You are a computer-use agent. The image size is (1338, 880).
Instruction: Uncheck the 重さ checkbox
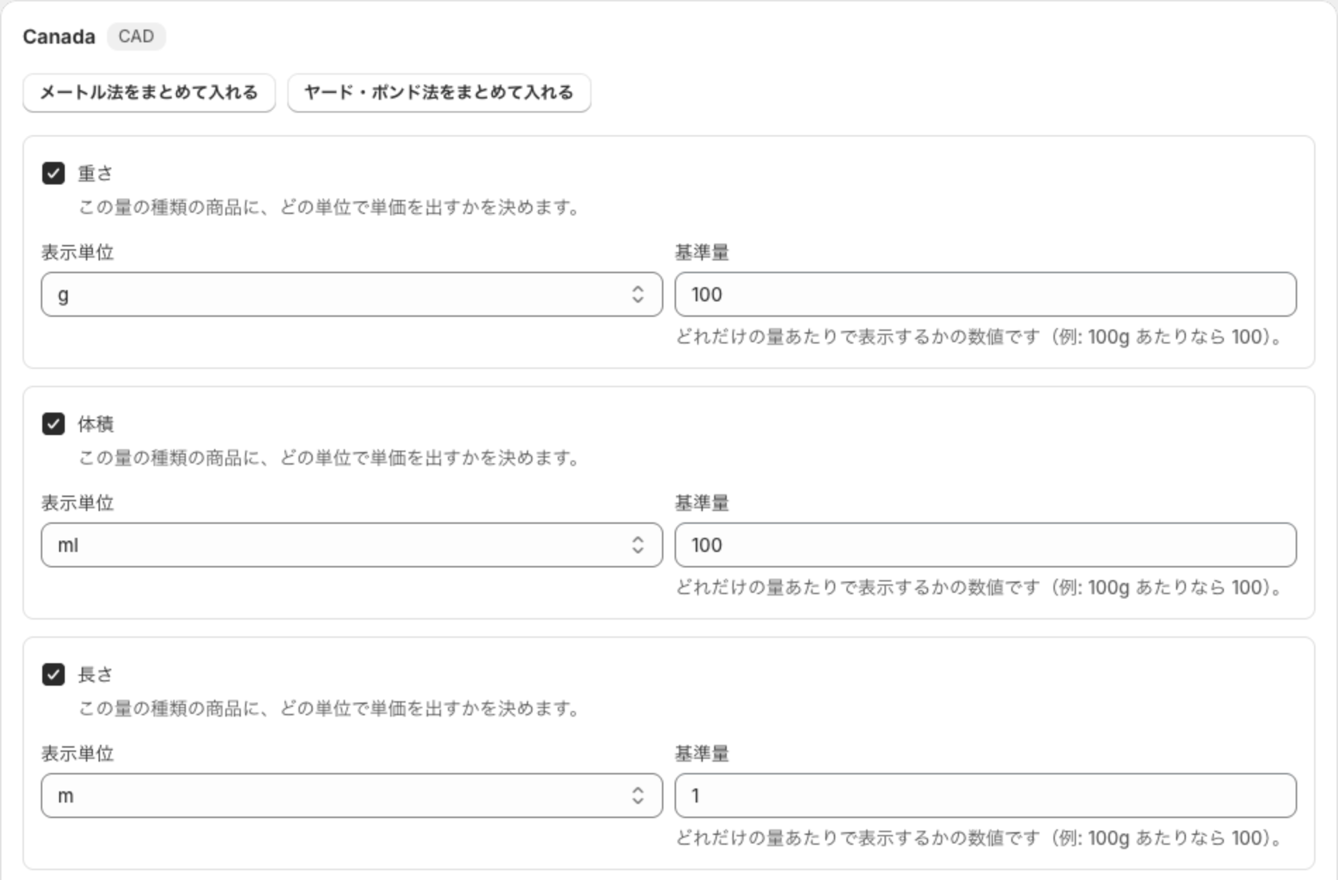pos(54,173)
